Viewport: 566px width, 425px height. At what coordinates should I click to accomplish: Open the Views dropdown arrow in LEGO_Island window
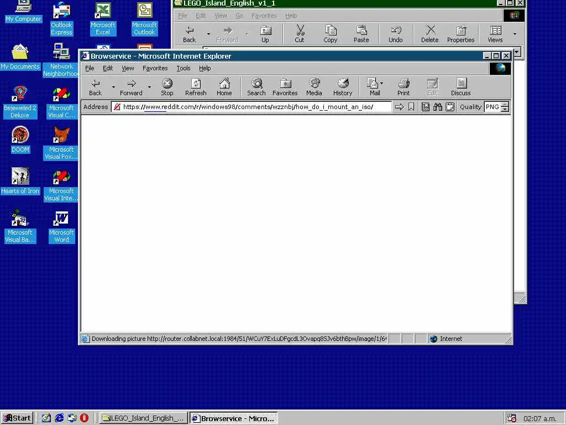tap(515, 34)
